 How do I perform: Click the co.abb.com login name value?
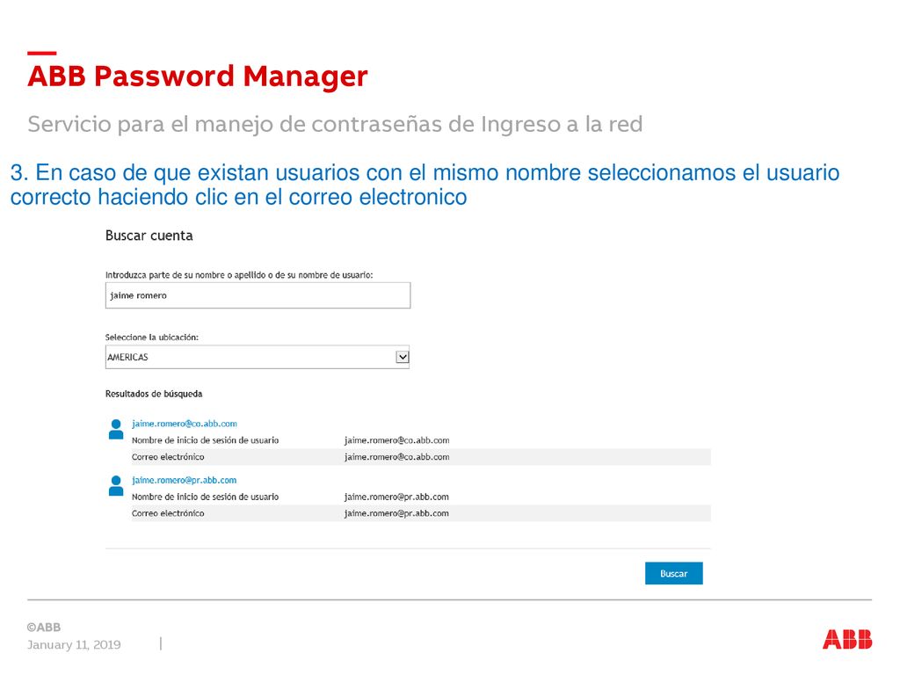click(x=396, y=440)
